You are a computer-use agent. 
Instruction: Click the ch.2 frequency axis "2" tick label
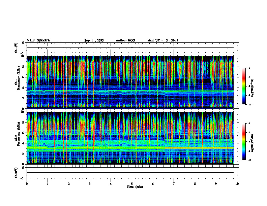tap(23, 154)
